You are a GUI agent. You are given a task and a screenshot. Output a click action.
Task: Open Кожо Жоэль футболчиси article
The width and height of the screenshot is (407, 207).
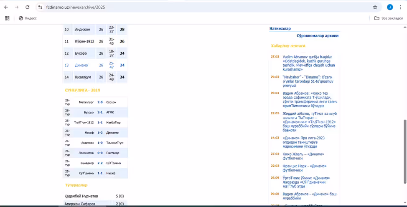[303, 156]
